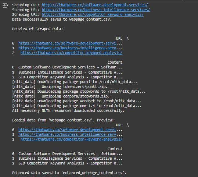Click 'Downloading package punkt' log line
Viewport: 198px width, 177px height.
[75, 82]
